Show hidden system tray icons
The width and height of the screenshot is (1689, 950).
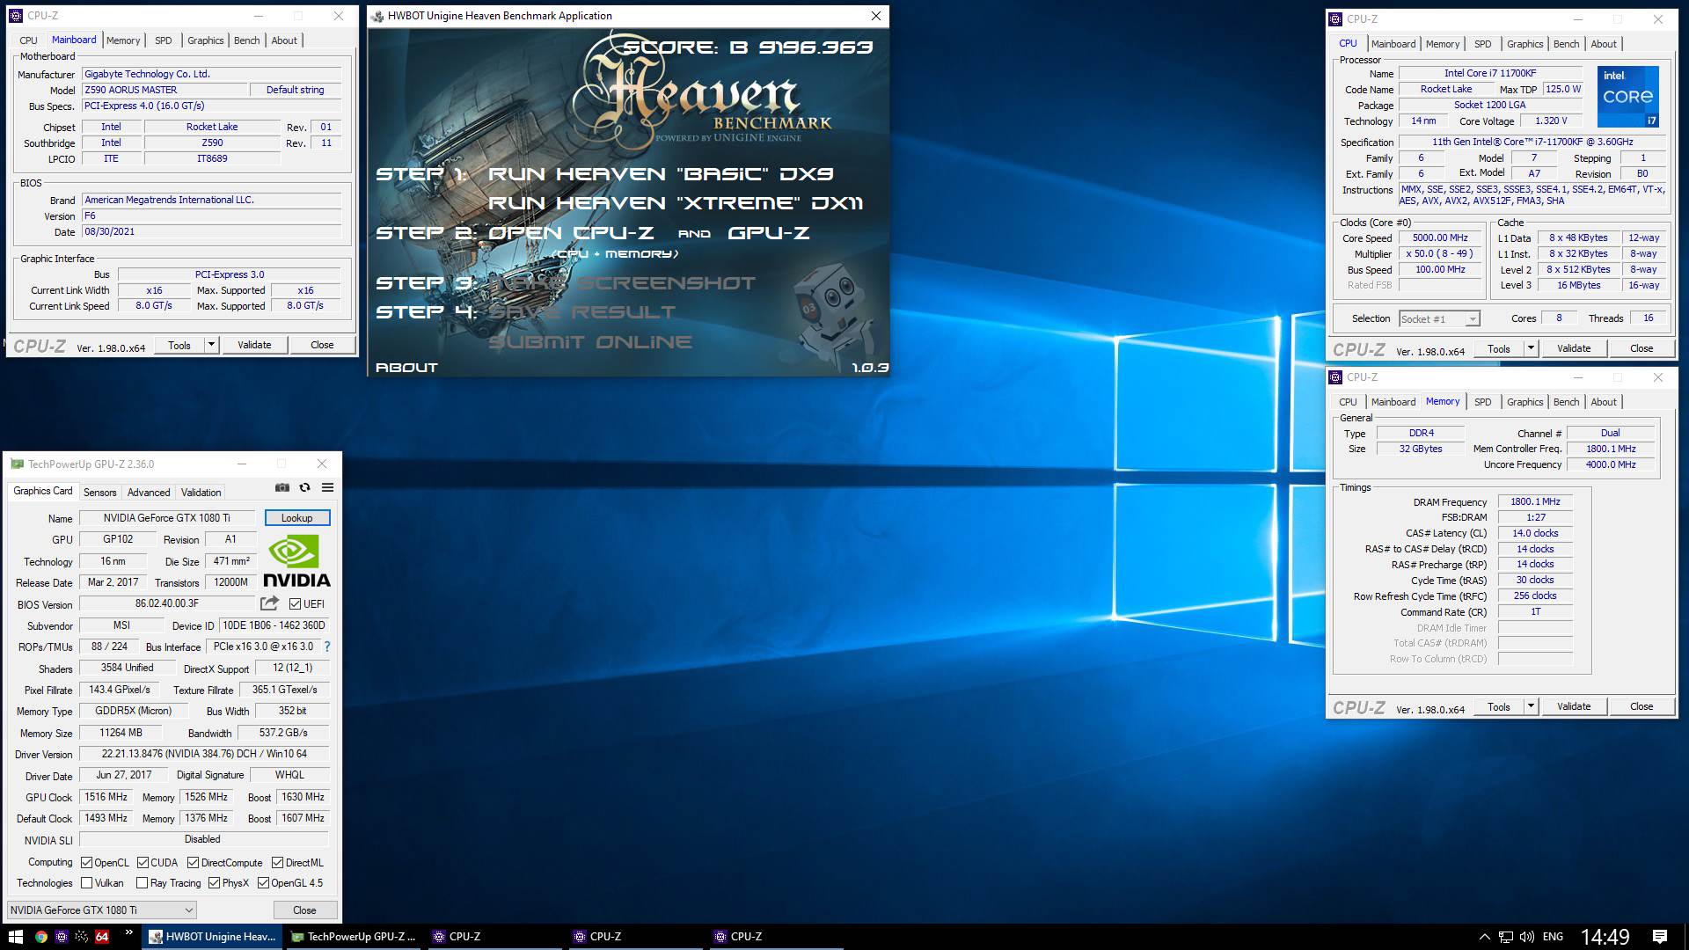tap(1484, 937)
